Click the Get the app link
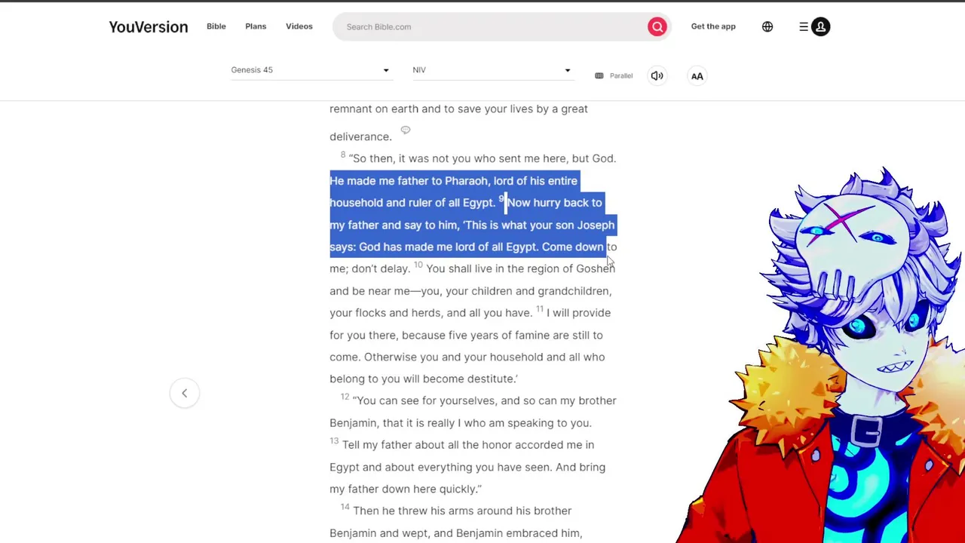 (713, 26)
